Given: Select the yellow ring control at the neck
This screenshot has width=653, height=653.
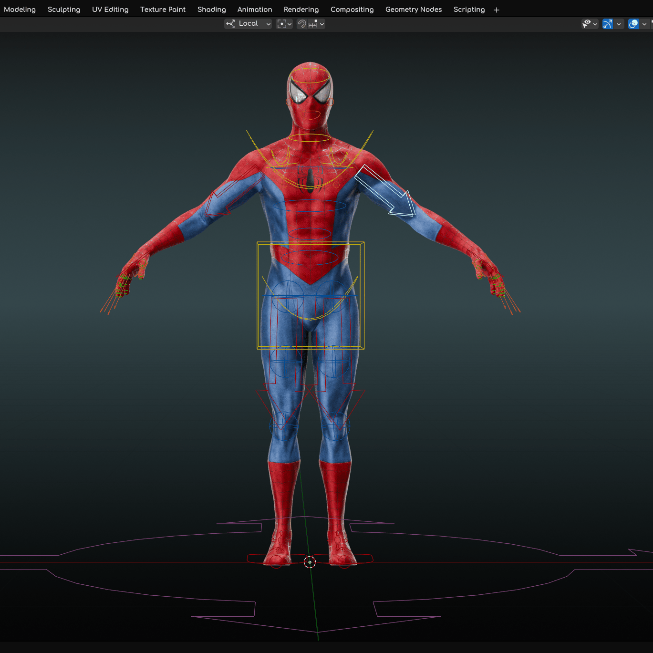Looking at the screenshot, I should [310, 138].
